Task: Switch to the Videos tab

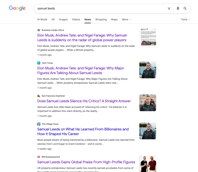Action: coord(76,20)
